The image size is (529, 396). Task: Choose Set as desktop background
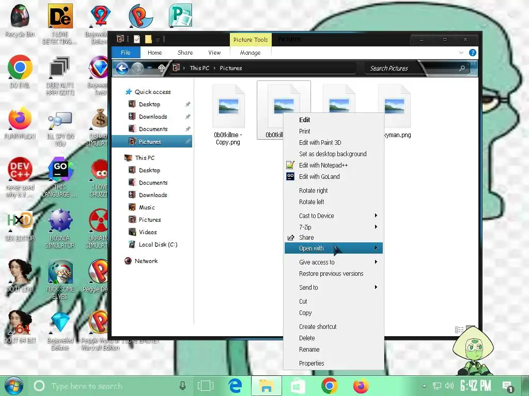[x=334, y=154]
